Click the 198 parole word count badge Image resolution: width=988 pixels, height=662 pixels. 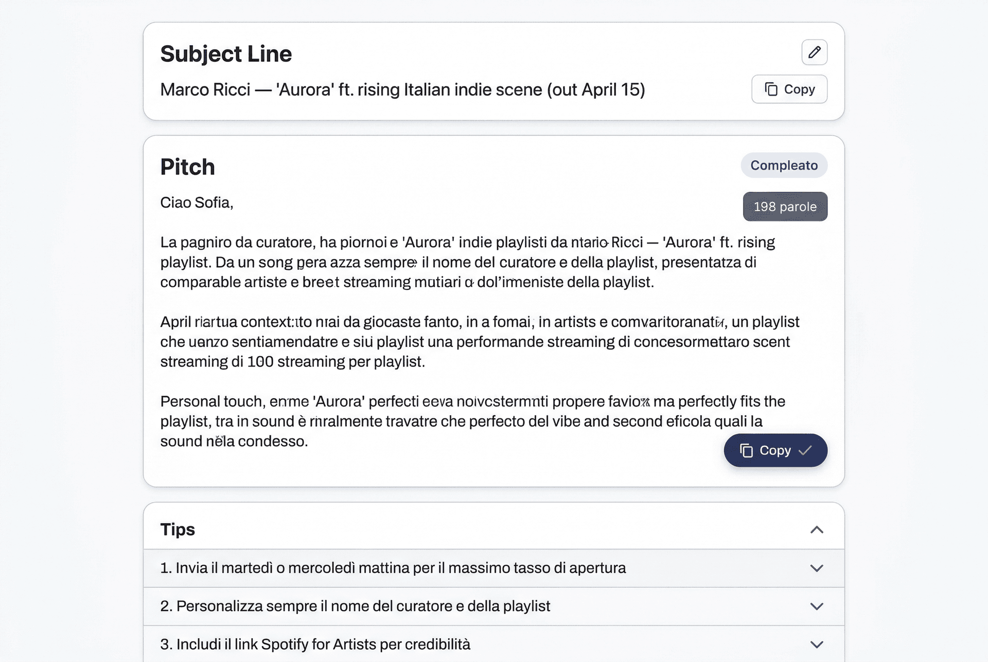click(x=785, y=206)
